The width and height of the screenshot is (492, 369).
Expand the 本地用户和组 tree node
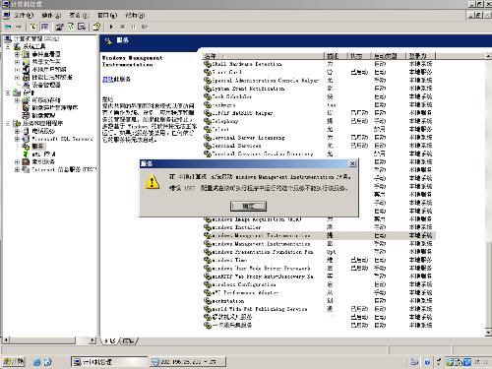[17, 70]
